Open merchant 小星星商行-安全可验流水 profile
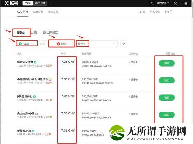 pyautogui.click(x=33, y=79)
